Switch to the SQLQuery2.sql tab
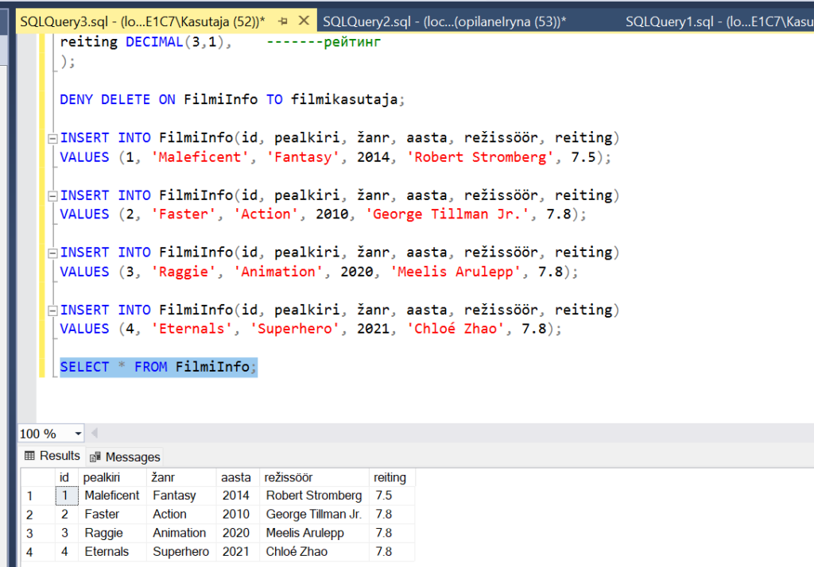This screenshot has width=814, height=567. pos(444,21)
